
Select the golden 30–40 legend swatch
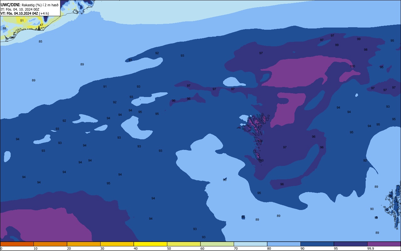(117, 244)
